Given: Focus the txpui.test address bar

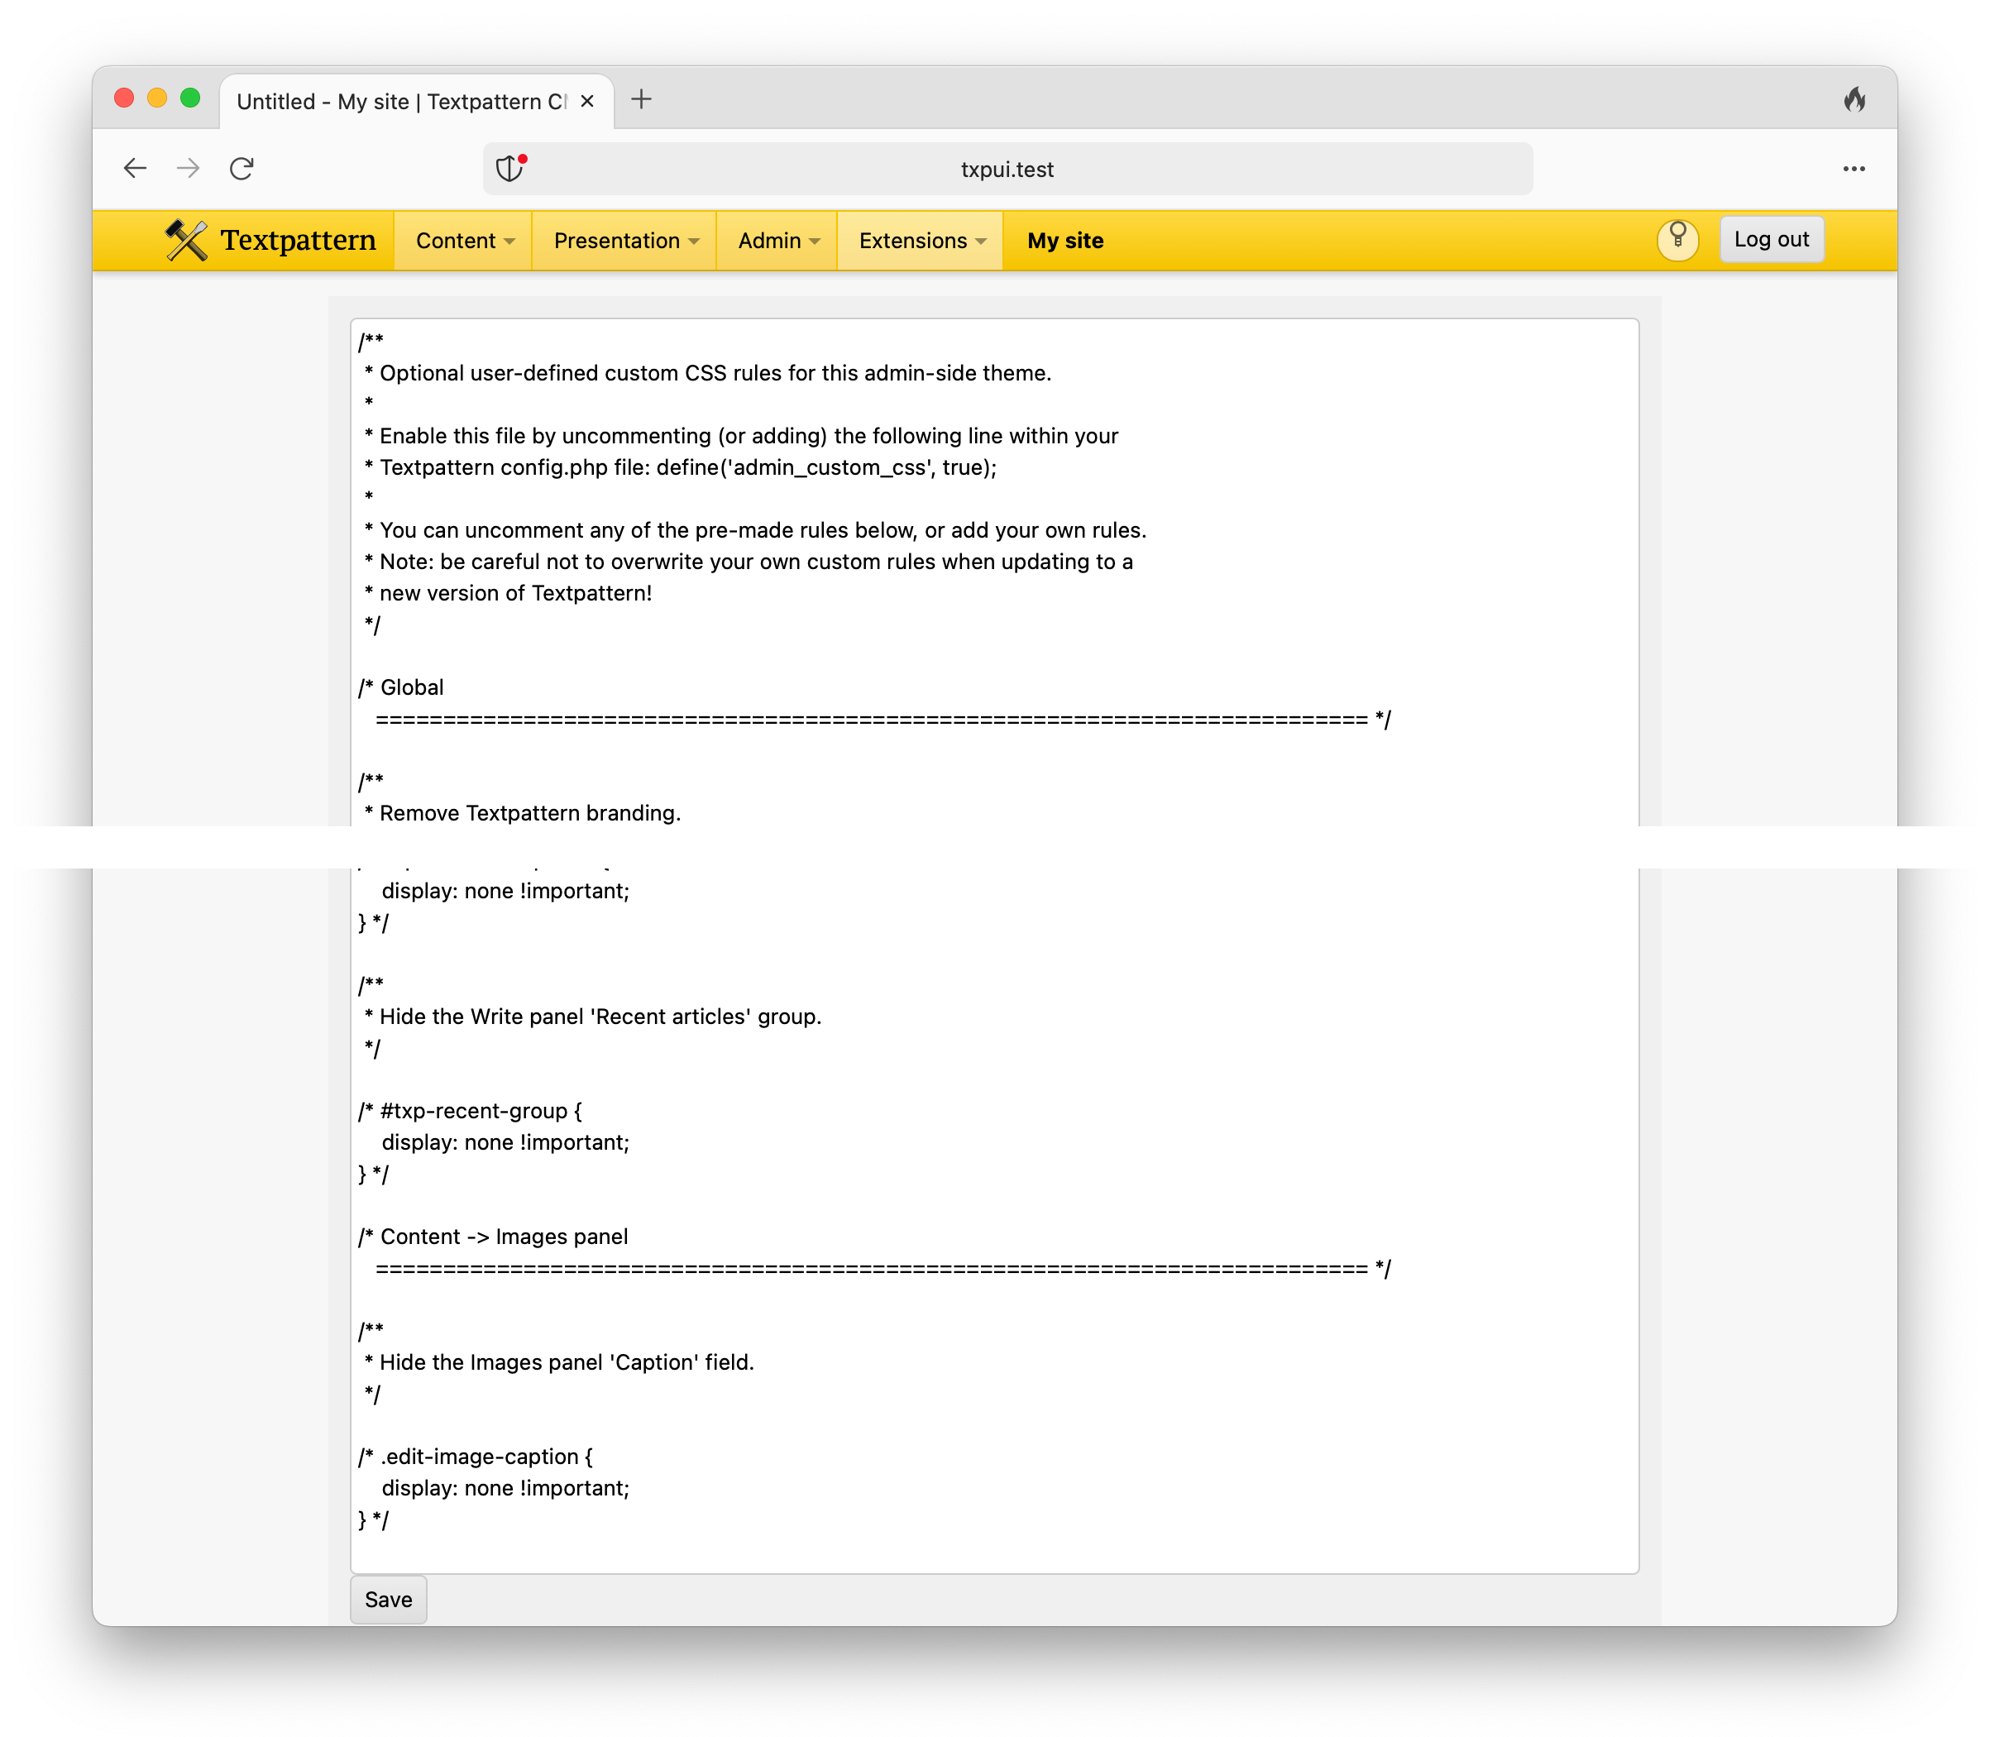Looking at the screenshot, I should tap(1007, 170).
